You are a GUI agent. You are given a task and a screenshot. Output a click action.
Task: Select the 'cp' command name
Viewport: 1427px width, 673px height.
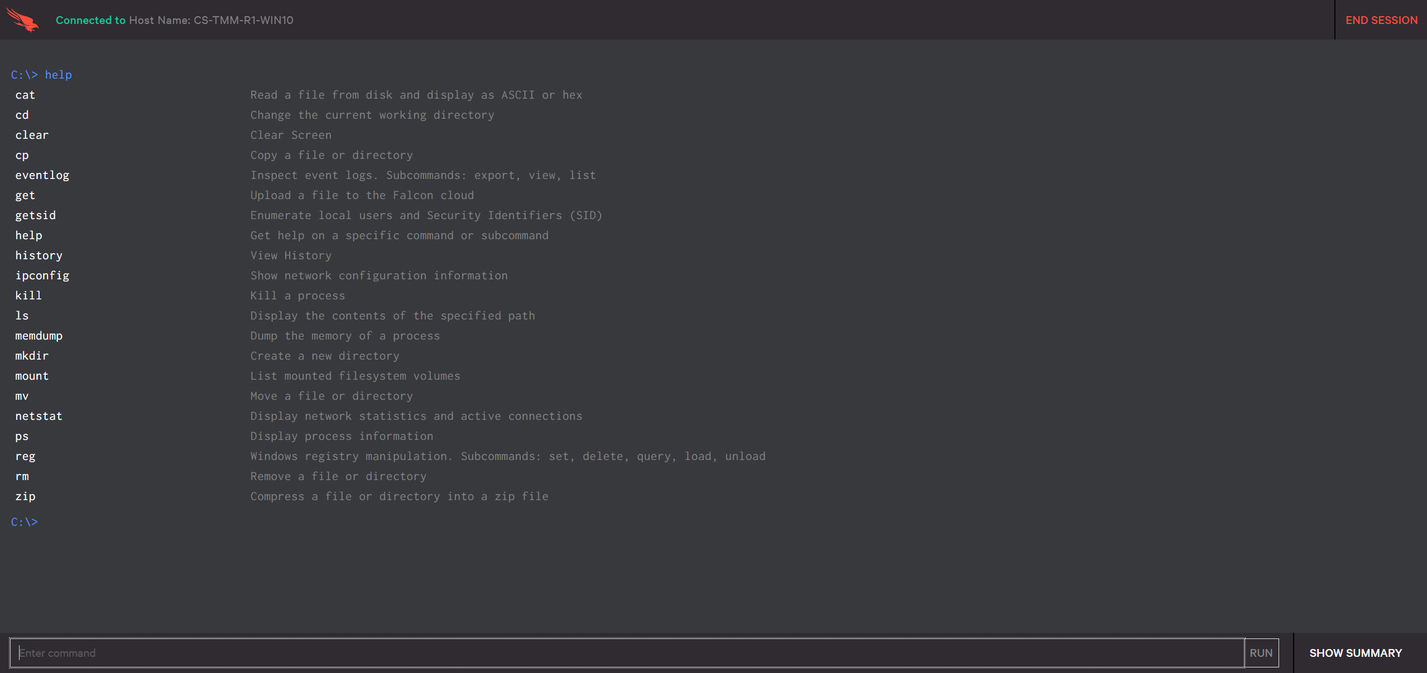point(22,155)
